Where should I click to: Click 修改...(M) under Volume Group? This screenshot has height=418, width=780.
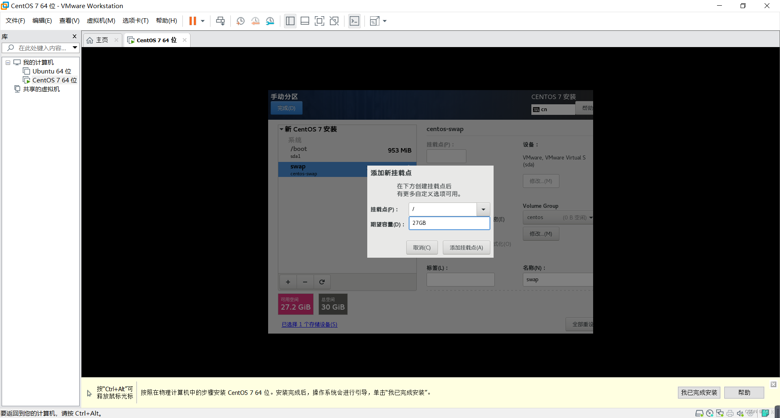[x=541, y=234]
